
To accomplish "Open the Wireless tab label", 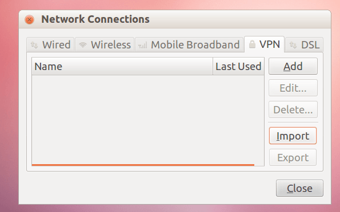I will click(x=111, y=45).
